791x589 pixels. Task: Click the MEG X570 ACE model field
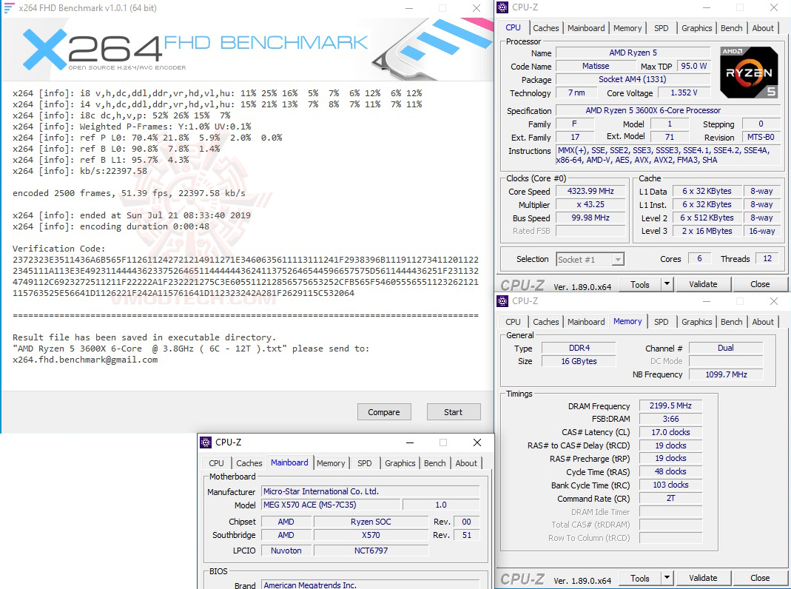(x=331, y=505)
